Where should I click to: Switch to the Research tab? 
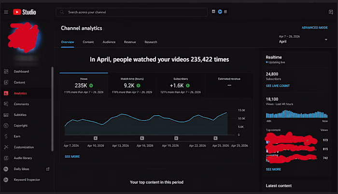coord(151,42)
